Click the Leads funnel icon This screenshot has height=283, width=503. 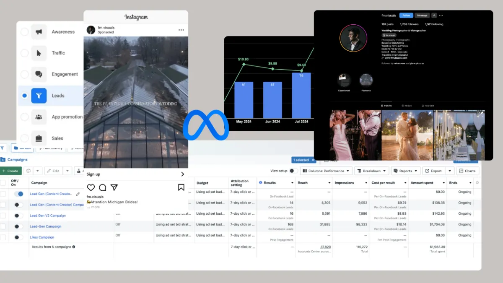(39, 96)
